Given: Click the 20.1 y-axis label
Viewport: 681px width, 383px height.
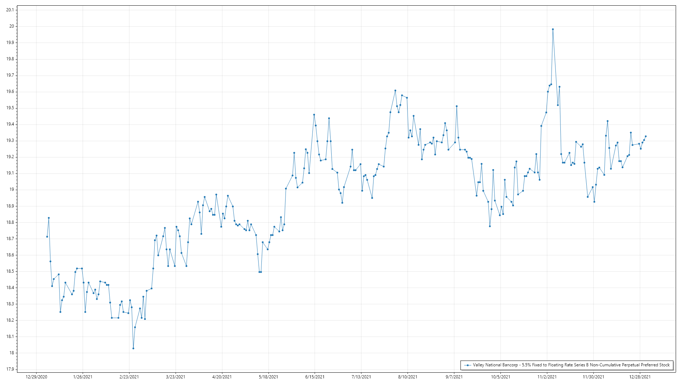Looking at the screenshot, I should coord(10,10).
